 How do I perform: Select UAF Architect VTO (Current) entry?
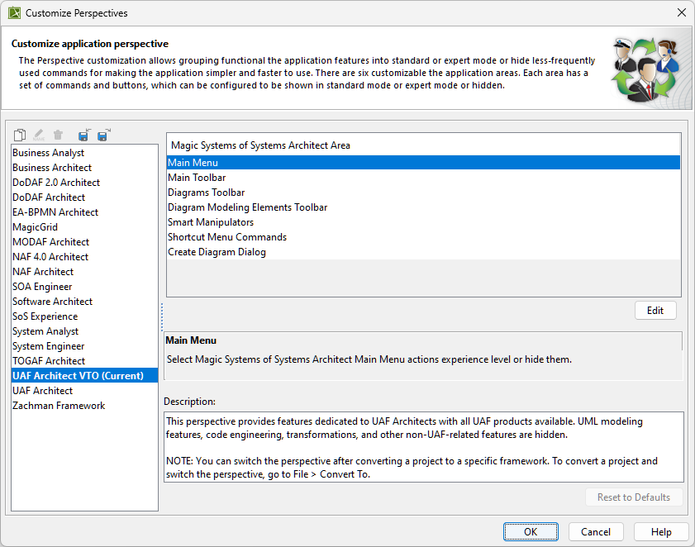pyautogui.click(x=84, y=375)
